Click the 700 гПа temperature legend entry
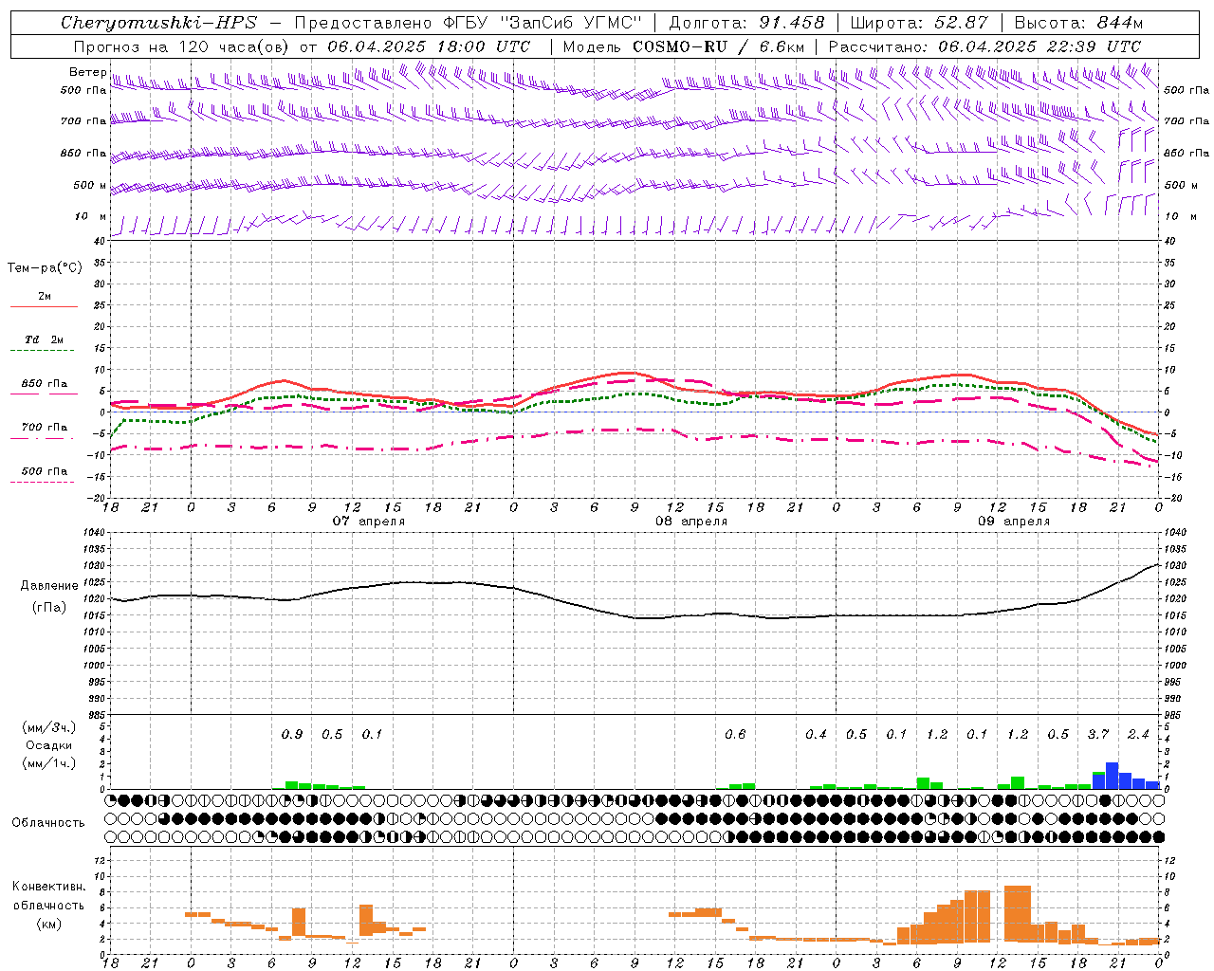1214x971 pixels. click(x=45, y=428)
